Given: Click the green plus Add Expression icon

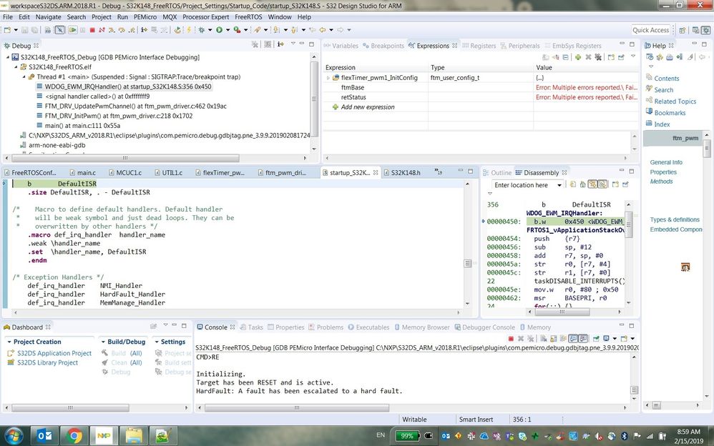Looking at the screenshot, I should [x=578, y=57].
